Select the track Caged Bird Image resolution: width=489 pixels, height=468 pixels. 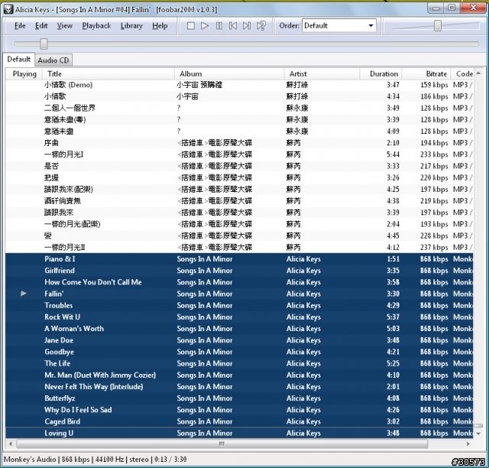(239, 421)
